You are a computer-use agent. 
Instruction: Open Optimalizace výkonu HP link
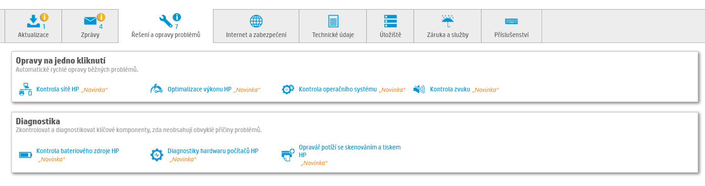199,89
